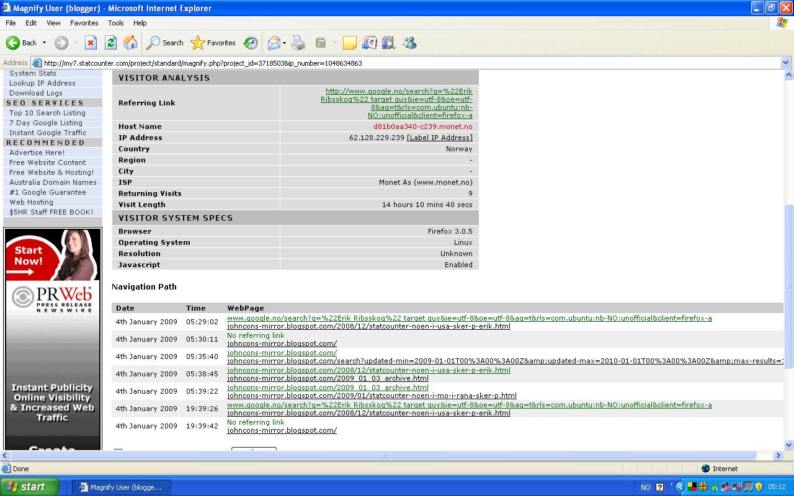Image resolution: width=794 pixels, height=496 pixels.
Task: Expand the address bar URL dropdown
Action: click(x=786, y=63)
